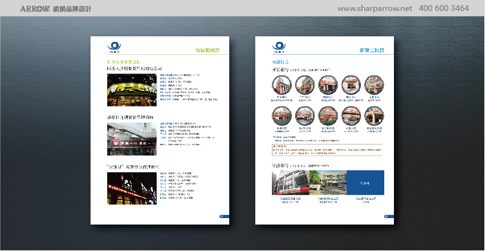Open the night neon storefront photo
The width and height of the screenshot is (485, 251).
pos(132,188)
